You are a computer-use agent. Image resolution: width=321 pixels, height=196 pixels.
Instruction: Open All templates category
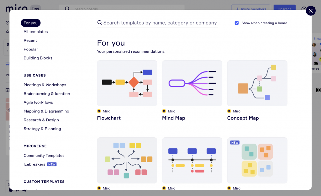pyautogui.click(x=36, y=32)
